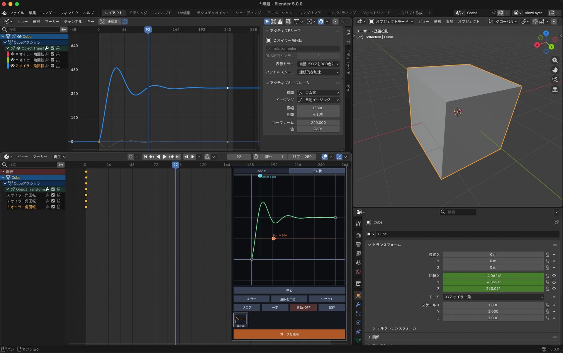Image resolution: width=563 pixels, height=353 pixels.
Task: Open the レンダー menu
Action: (48, 13)
